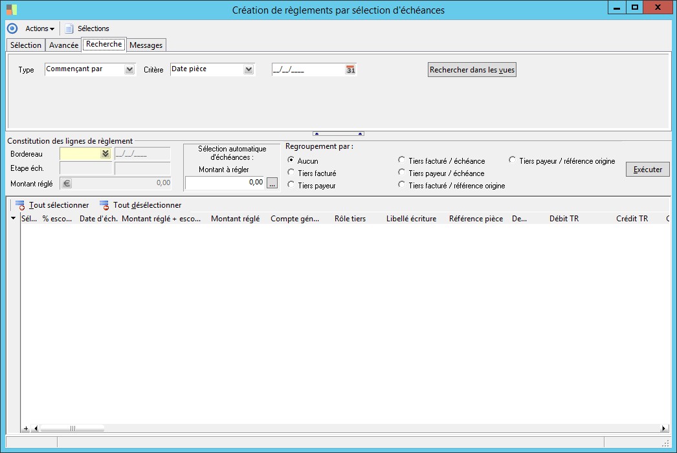Minimize the window
The image size is (677, 453).
(617, 7)
